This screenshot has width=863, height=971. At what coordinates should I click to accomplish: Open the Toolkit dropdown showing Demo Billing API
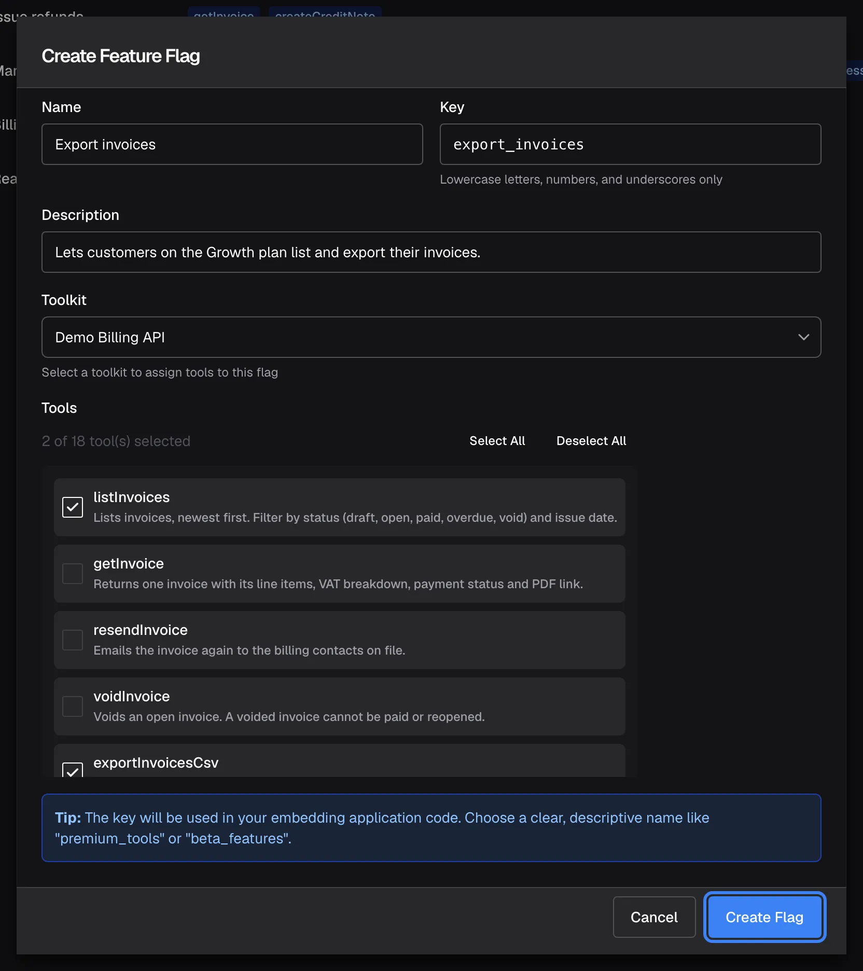click(x=431, y=337)
